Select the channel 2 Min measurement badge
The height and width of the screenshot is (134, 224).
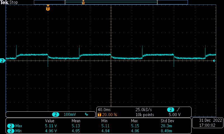[x=11, y=130]
